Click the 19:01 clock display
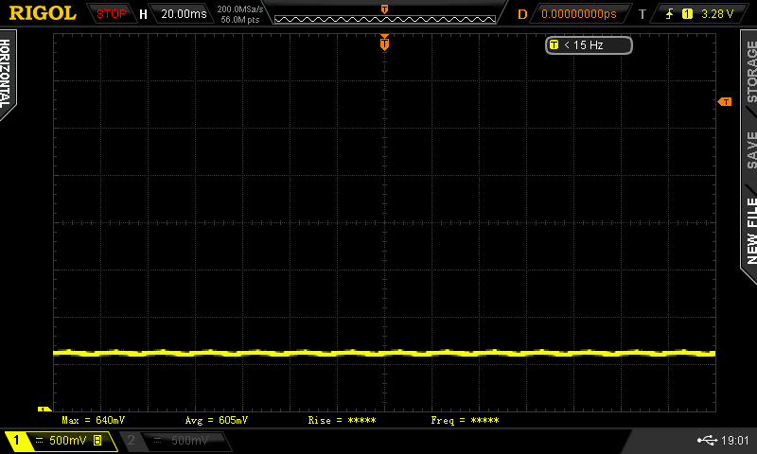Image resolution: width=757 pixels, height=454 pixels. tap(734, 440)
